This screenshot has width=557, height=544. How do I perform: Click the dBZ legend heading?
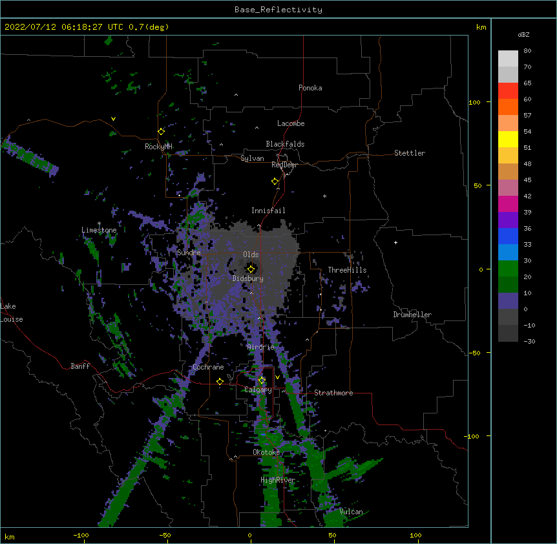tap(523, 35)
